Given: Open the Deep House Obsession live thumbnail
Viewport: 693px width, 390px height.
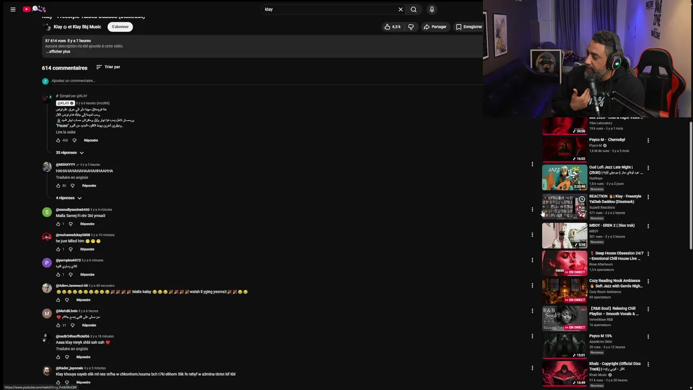Looking at the screenshot, I should tap(564, 263).
